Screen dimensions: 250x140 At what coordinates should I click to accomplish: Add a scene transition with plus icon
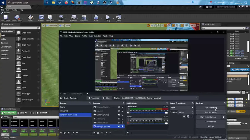click(184, 116)
